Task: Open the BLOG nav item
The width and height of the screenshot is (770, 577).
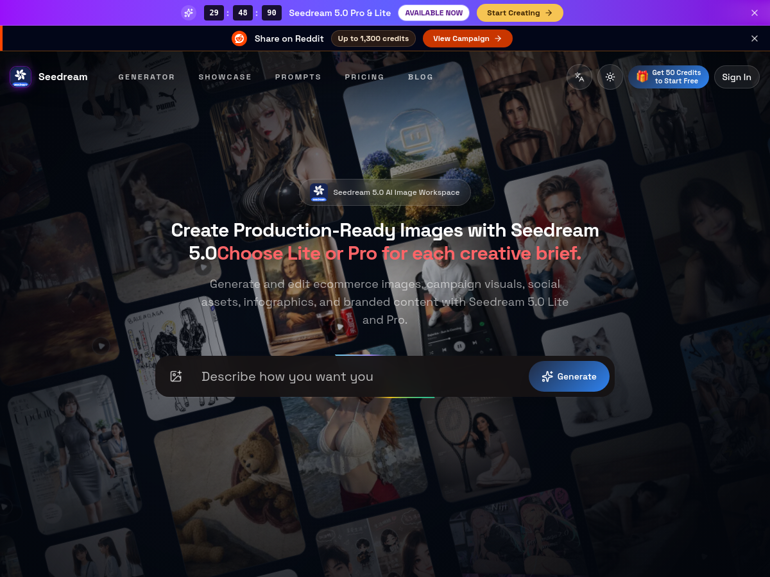Action: pyautogui.click(x=420, y=77)
